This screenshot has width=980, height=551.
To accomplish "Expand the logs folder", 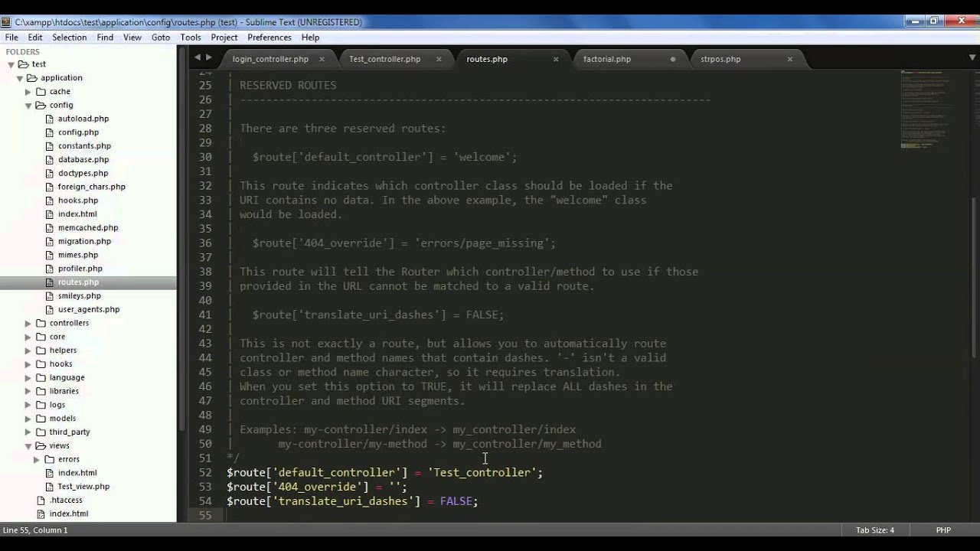I will (28, 405).
